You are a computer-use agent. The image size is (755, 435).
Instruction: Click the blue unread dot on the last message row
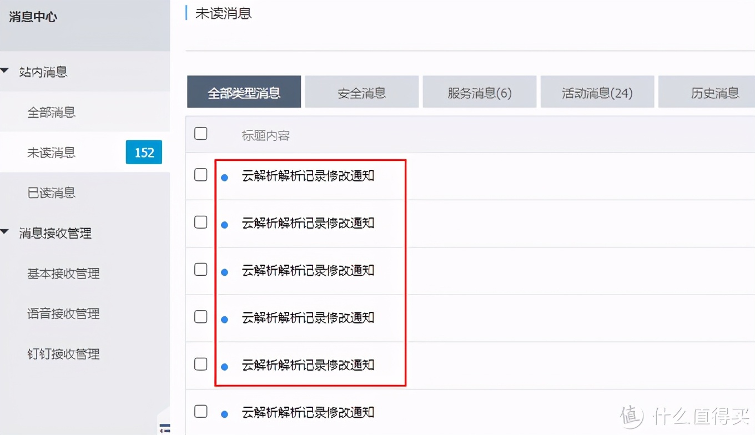click(x=224, y=414)
